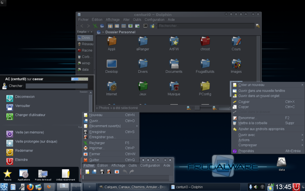Go forward in Dolphin navigation history
Image resolution: width=305 pixels, height=191 pixels.
click(x=88, y=26)
